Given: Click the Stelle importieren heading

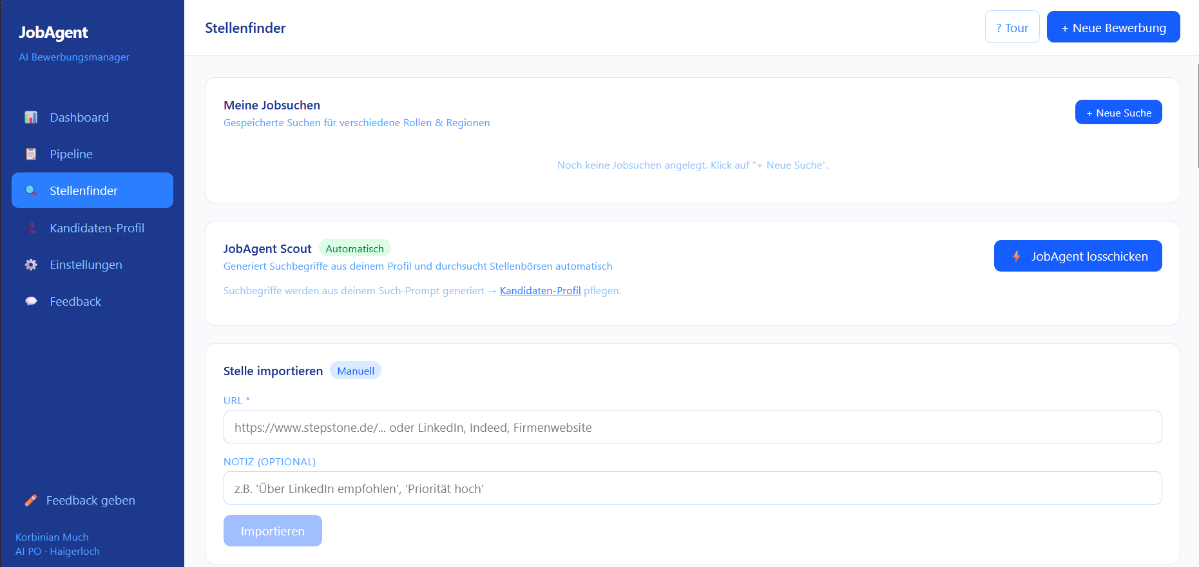Looking at the screenshot, I should 273,371.
